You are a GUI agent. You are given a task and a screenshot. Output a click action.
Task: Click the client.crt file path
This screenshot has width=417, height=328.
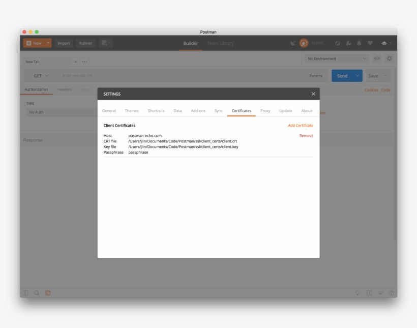(183, 141)
